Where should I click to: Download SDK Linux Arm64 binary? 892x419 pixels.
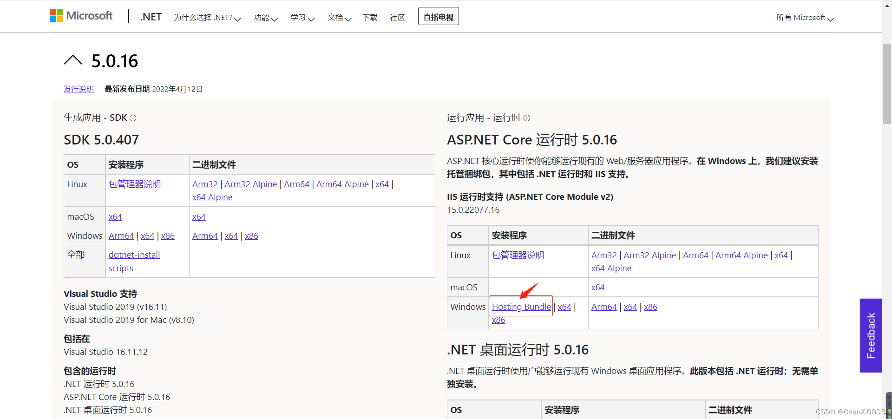[x=296, y=184]
